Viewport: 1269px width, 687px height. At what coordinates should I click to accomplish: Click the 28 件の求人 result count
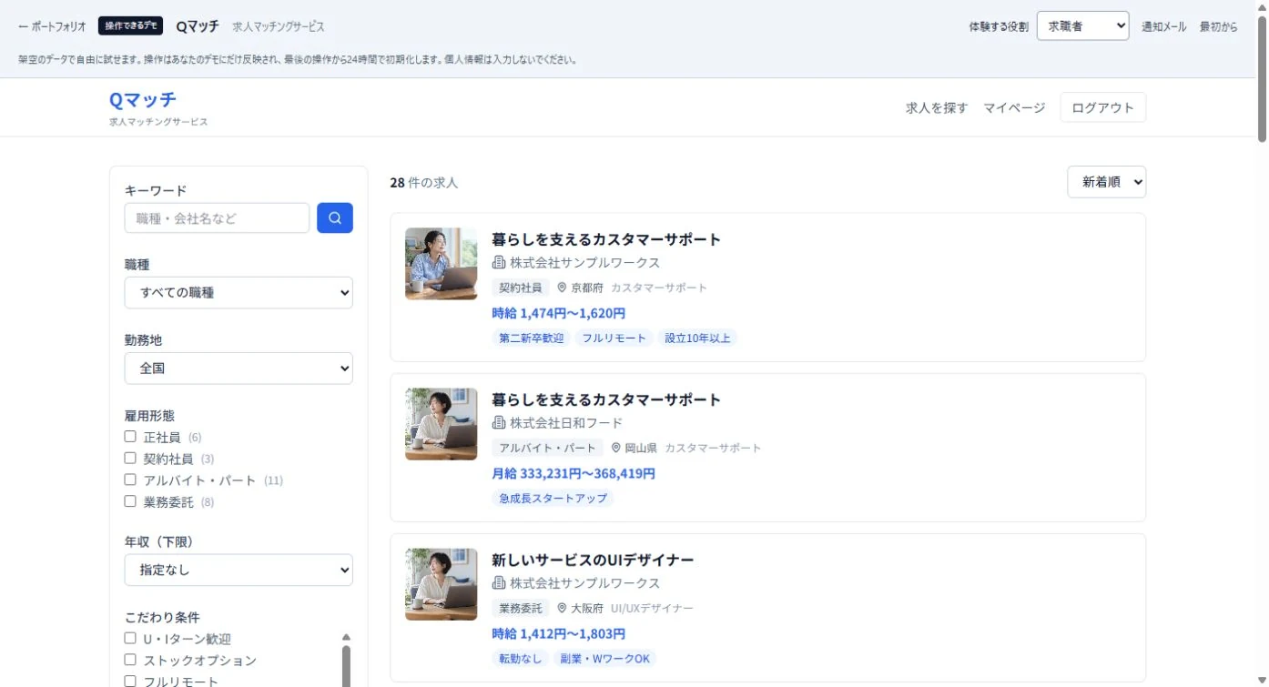(x=424, y=182)
